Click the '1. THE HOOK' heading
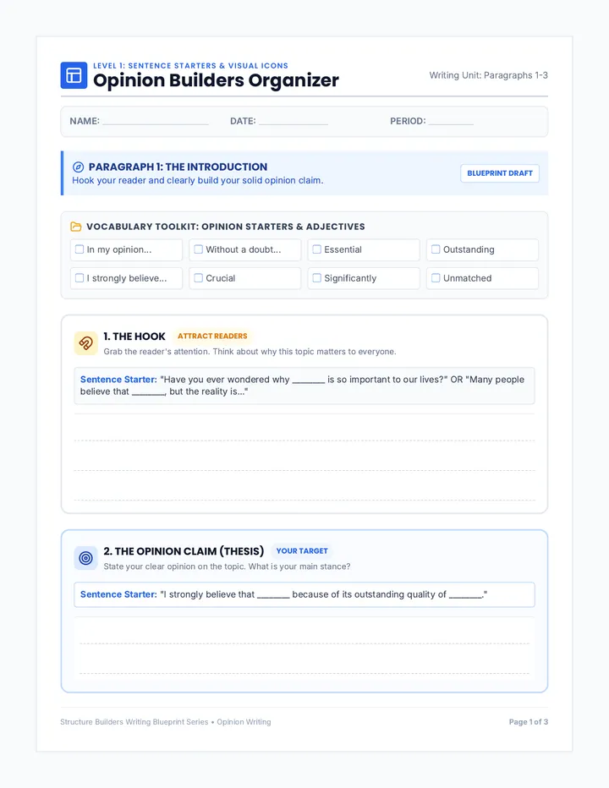 (x=134, y=337)
